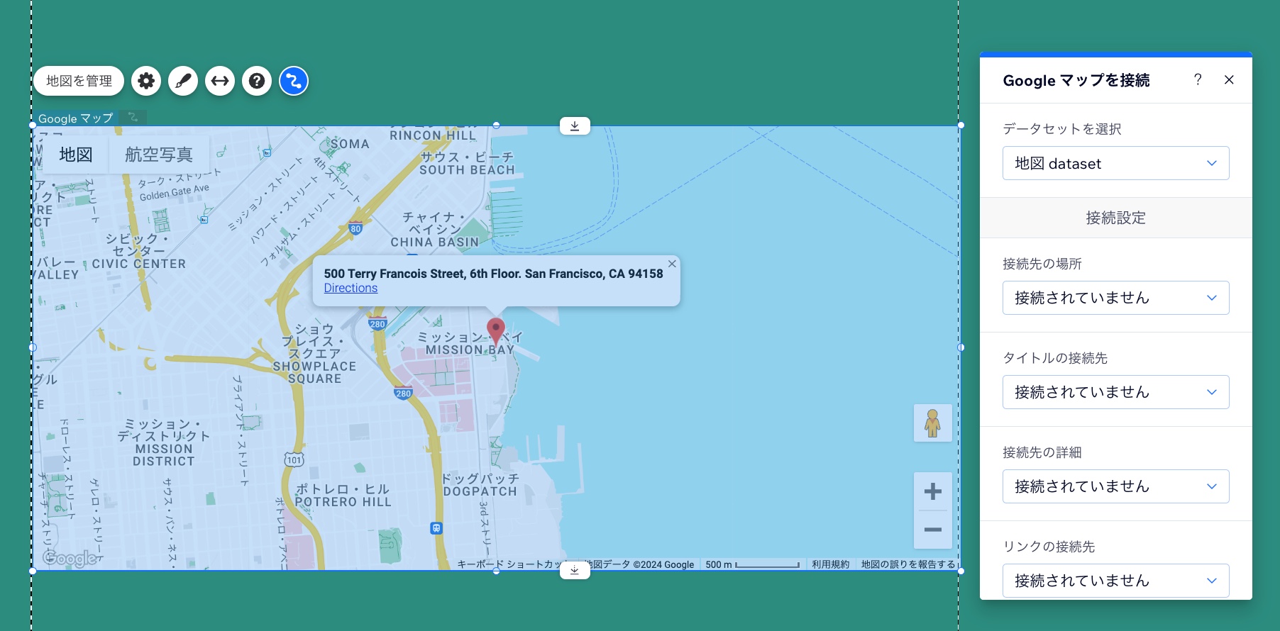
Task: Click the red location pin marker
Action: [495, 330]
